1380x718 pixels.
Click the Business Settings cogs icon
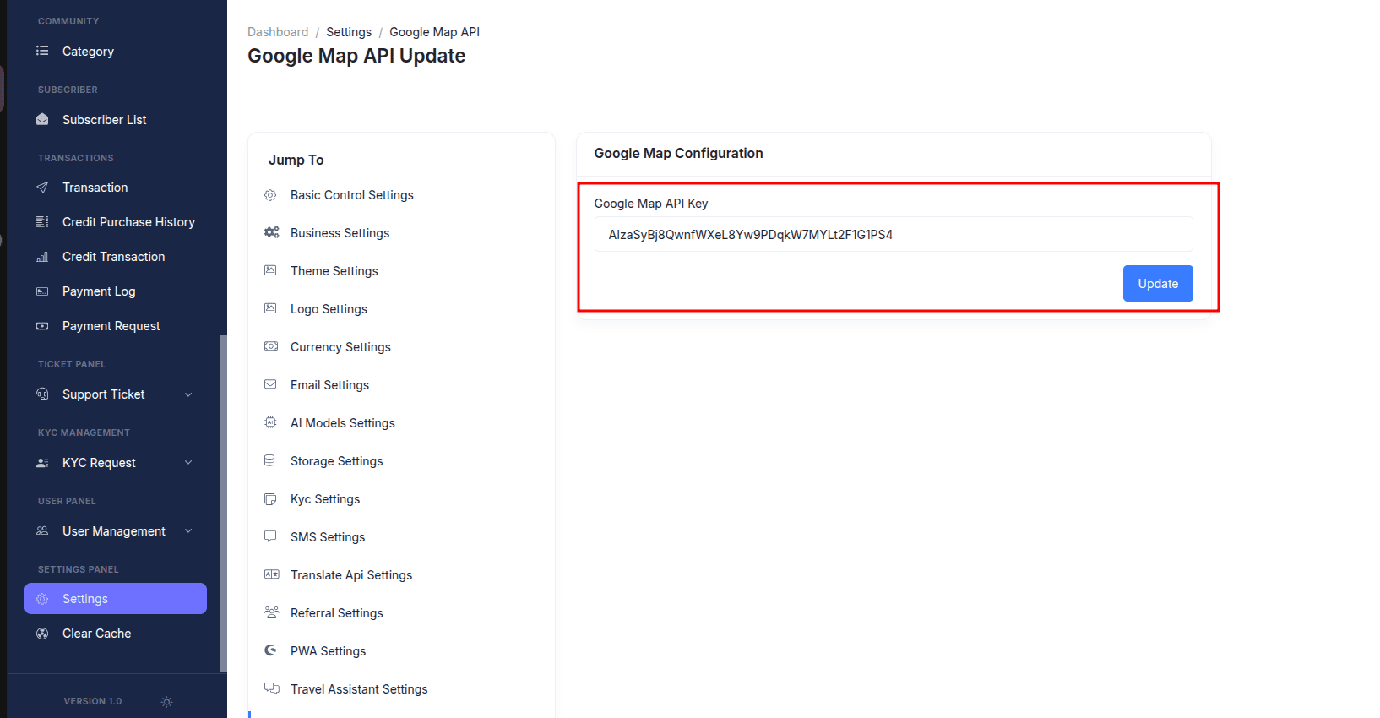[271, 232]
